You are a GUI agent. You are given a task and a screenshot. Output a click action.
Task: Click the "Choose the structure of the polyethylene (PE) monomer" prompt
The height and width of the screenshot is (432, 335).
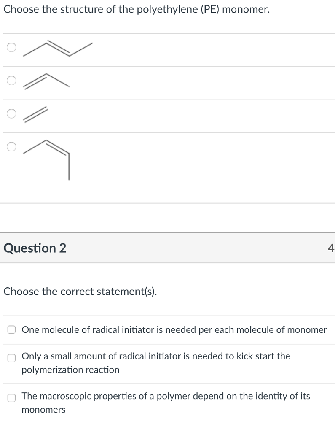[x=137, y=9]
